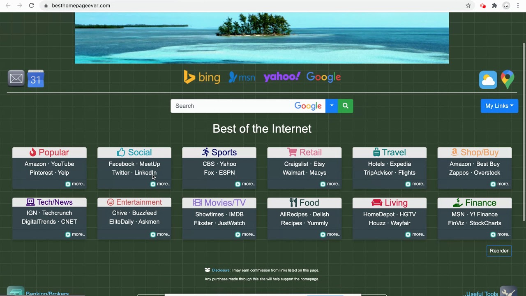The image size is (526, 296).
Task: Expand more under Living
Action: (415, 234)
